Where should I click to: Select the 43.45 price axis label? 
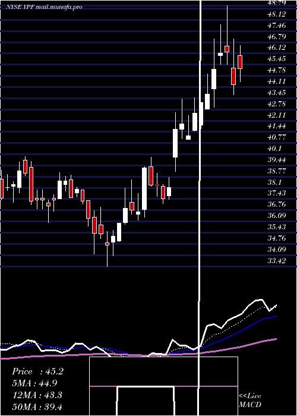point(277,93)
